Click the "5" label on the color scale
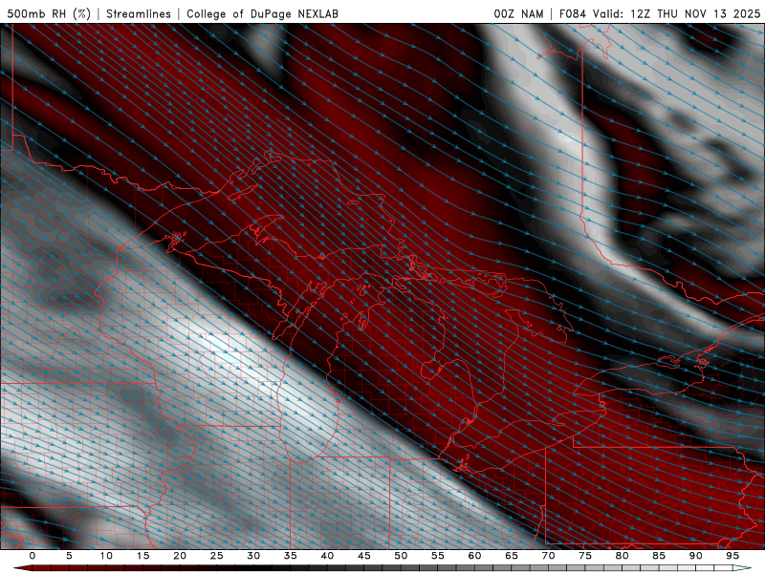The image size is (765, 573). coord(69,556)
